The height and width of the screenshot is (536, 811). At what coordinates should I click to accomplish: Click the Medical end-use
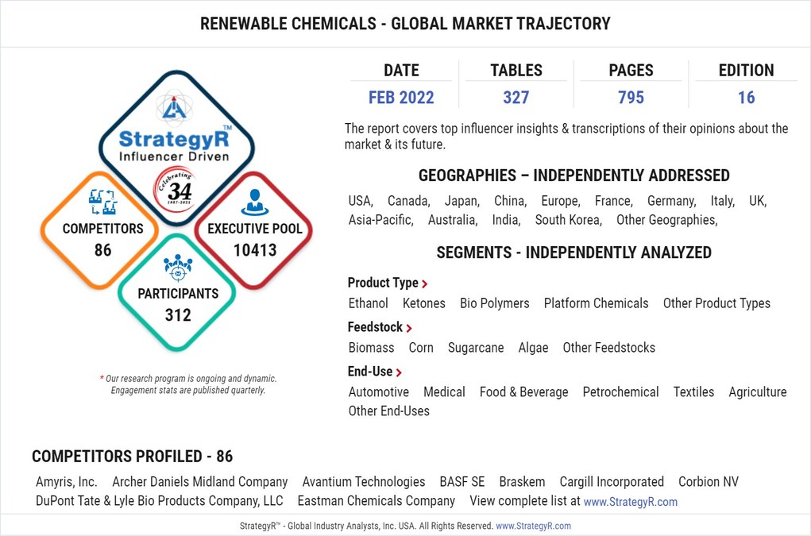[x=444, y=392]
